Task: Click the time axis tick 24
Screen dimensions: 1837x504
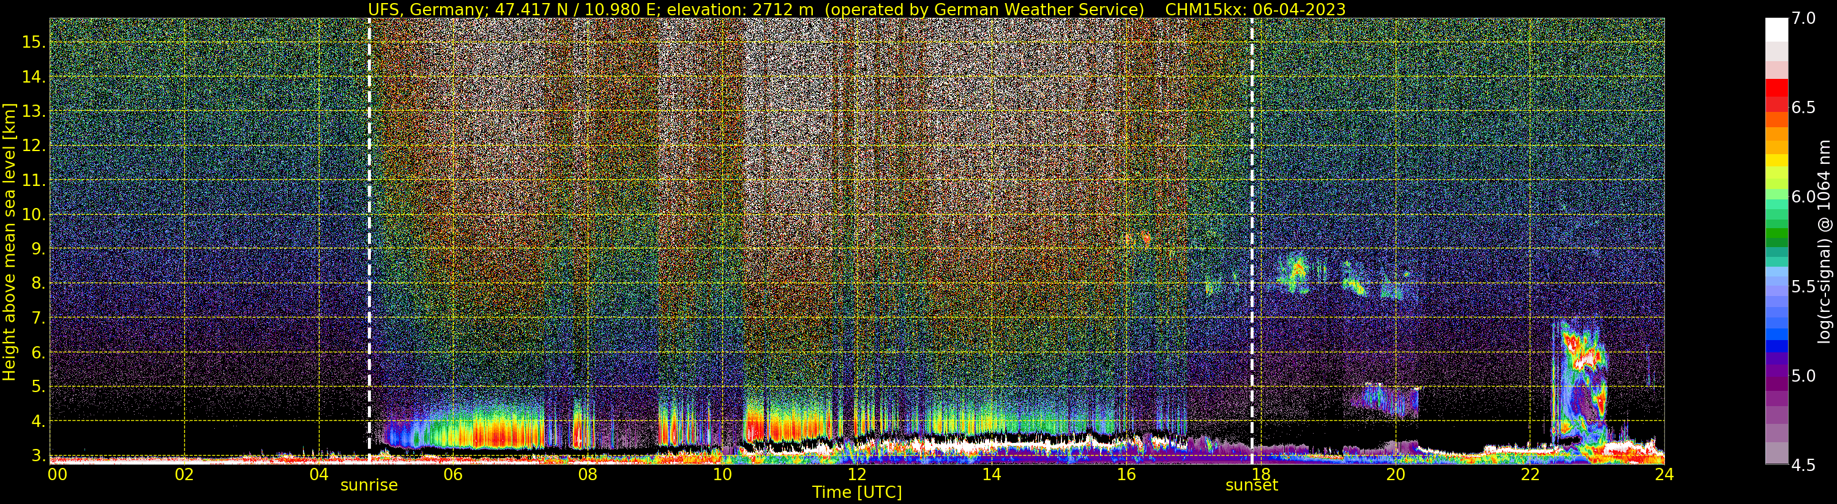Action: (x=1664, y=475)
